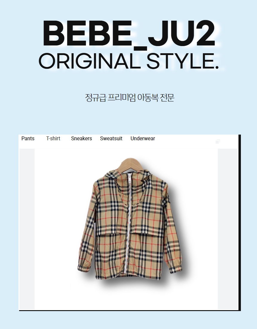257x329 pixels.
Task: Click the white zipper on the jacket
Action: click(x=128, y=223)
